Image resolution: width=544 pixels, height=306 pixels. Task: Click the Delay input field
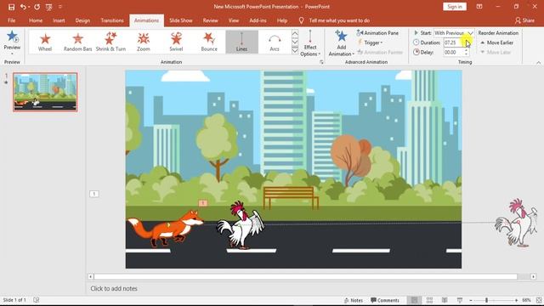[453, 53]
